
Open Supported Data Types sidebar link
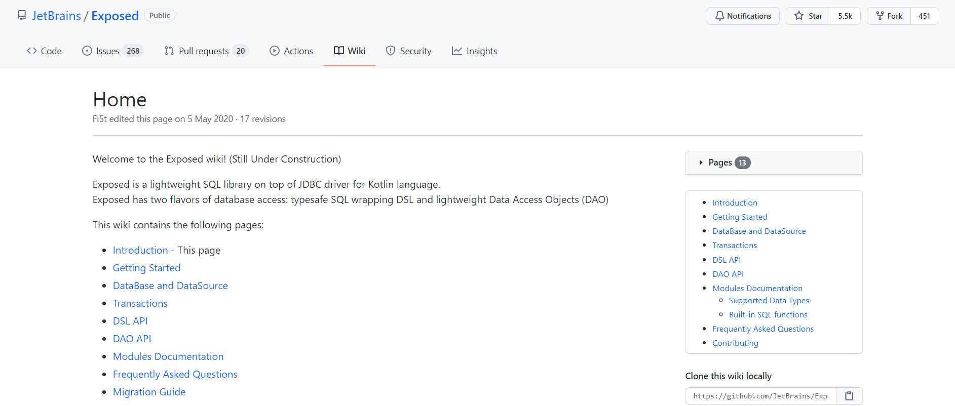pos(769,300)
